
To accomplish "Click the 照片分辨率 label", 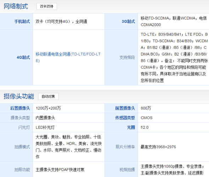I will click(125, 147).
